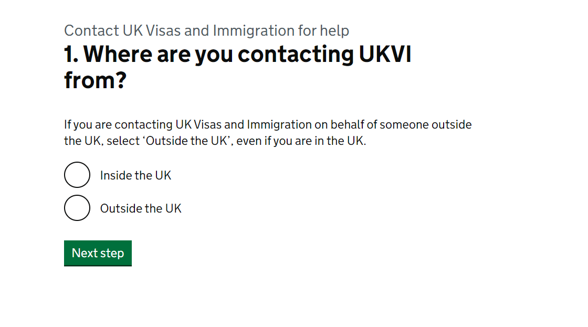Select the empty circle beside 'Inside the UK'
588x327 pixels.
coord(77,175)
